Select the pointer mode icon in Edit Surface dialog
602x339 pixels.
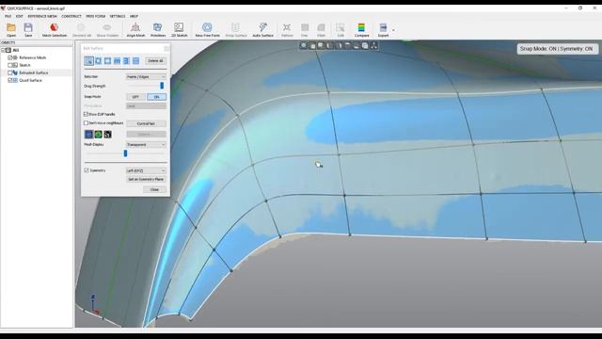[88, 60]
